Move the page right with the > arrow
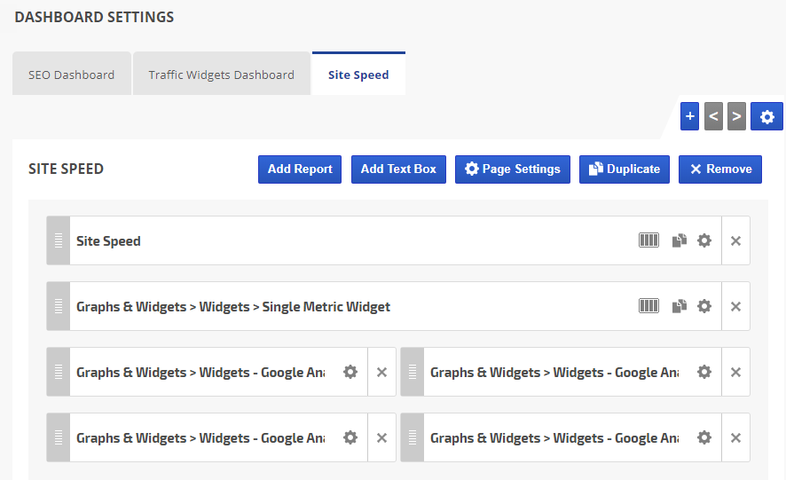Screen dimensions: 786x480 click(x=736, y=116)
